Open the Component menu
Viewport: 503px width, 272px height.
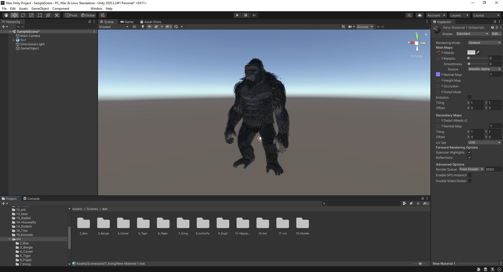[x=61, y=9]
